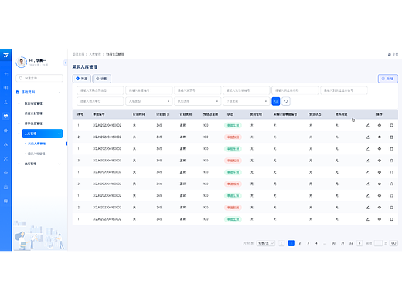402x301 pixels.
Task: Click the sidebar quick search field
Action: click(39, 78)
